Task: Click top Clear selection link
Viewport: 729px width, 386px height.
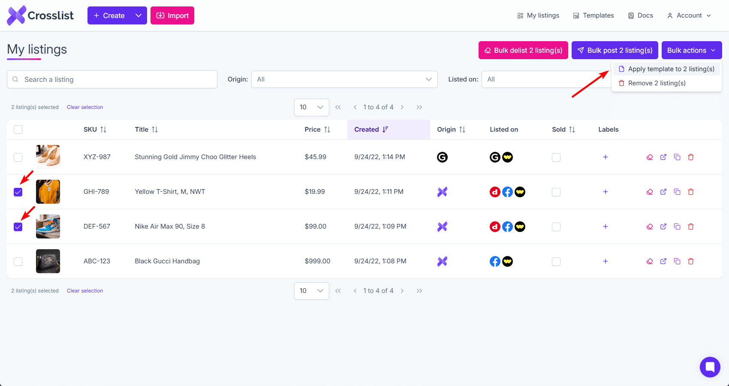Action: tap(85, 107)
